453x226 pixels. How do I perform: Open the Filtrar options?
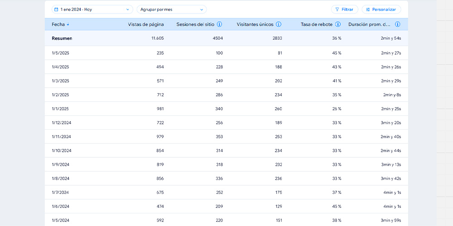pos(345,9)
